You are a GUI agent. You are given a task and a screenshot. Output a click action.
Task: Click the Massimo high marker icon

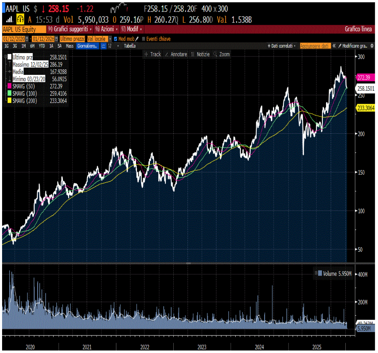[10, 64]
